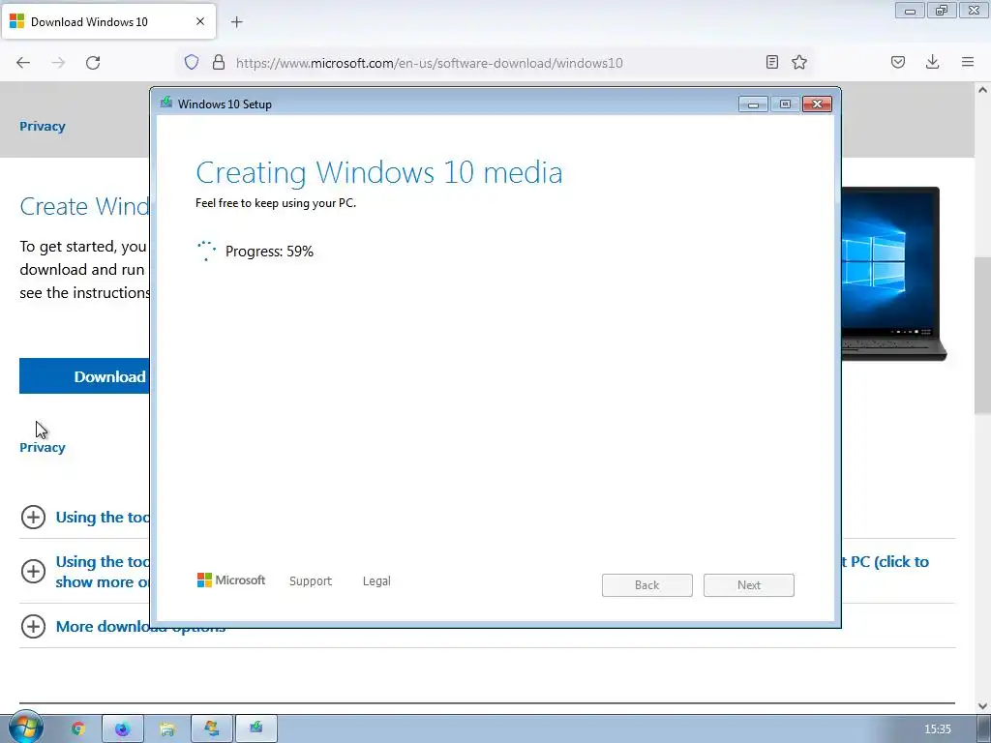Click the Microsoft logo in Setup footer
This screenshot has width=991, height=743.
click(231, 580)
